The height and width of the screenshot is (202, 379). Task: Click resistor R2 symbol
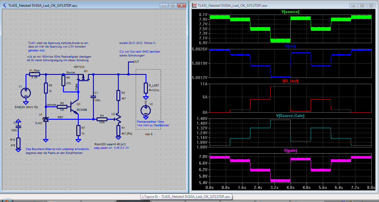tap(46, 88)
